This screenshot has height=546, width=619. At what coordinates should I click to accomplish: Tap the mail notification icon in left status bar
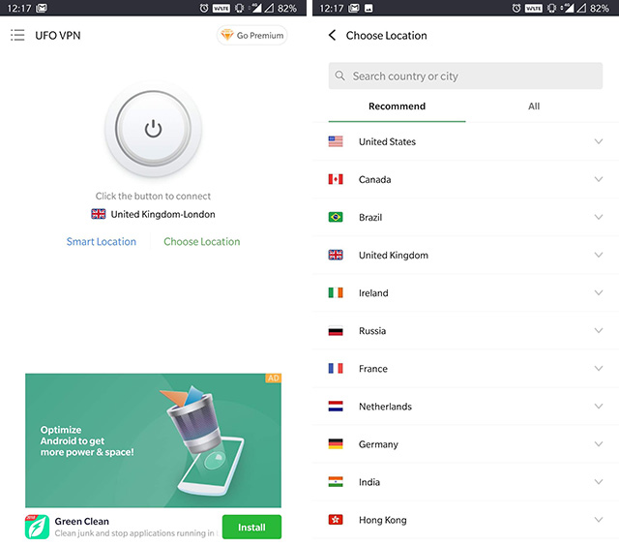[x=42, y=8]
